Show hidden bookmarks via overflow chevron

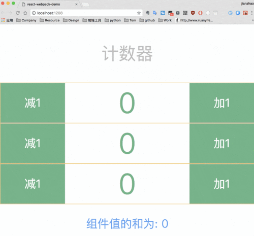[x=252, y=20]
